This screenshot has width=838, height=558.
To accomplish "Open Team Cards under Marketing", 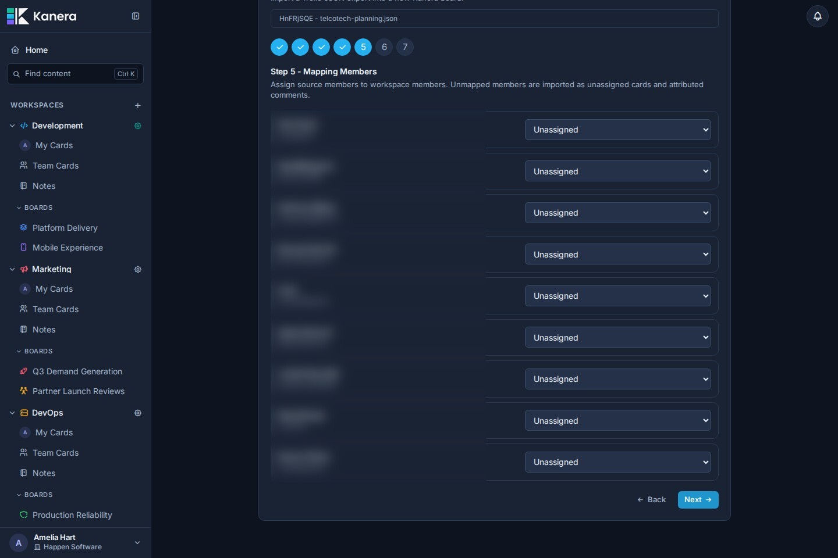I will coord(55,309).
